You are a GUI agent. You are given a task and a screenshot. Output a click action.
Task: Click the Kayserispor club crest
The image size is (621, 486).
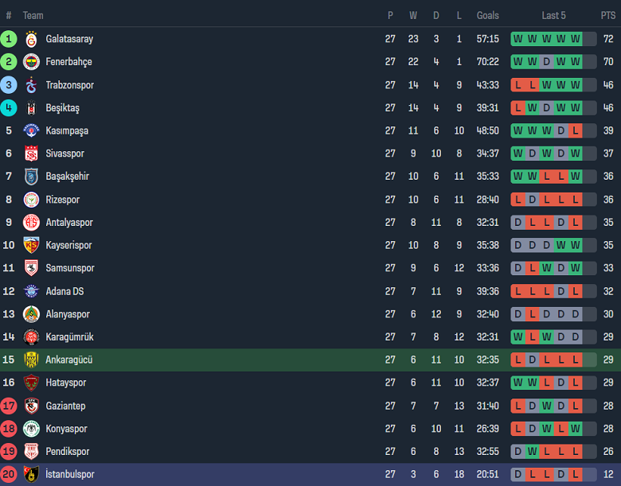coord(31,246)
